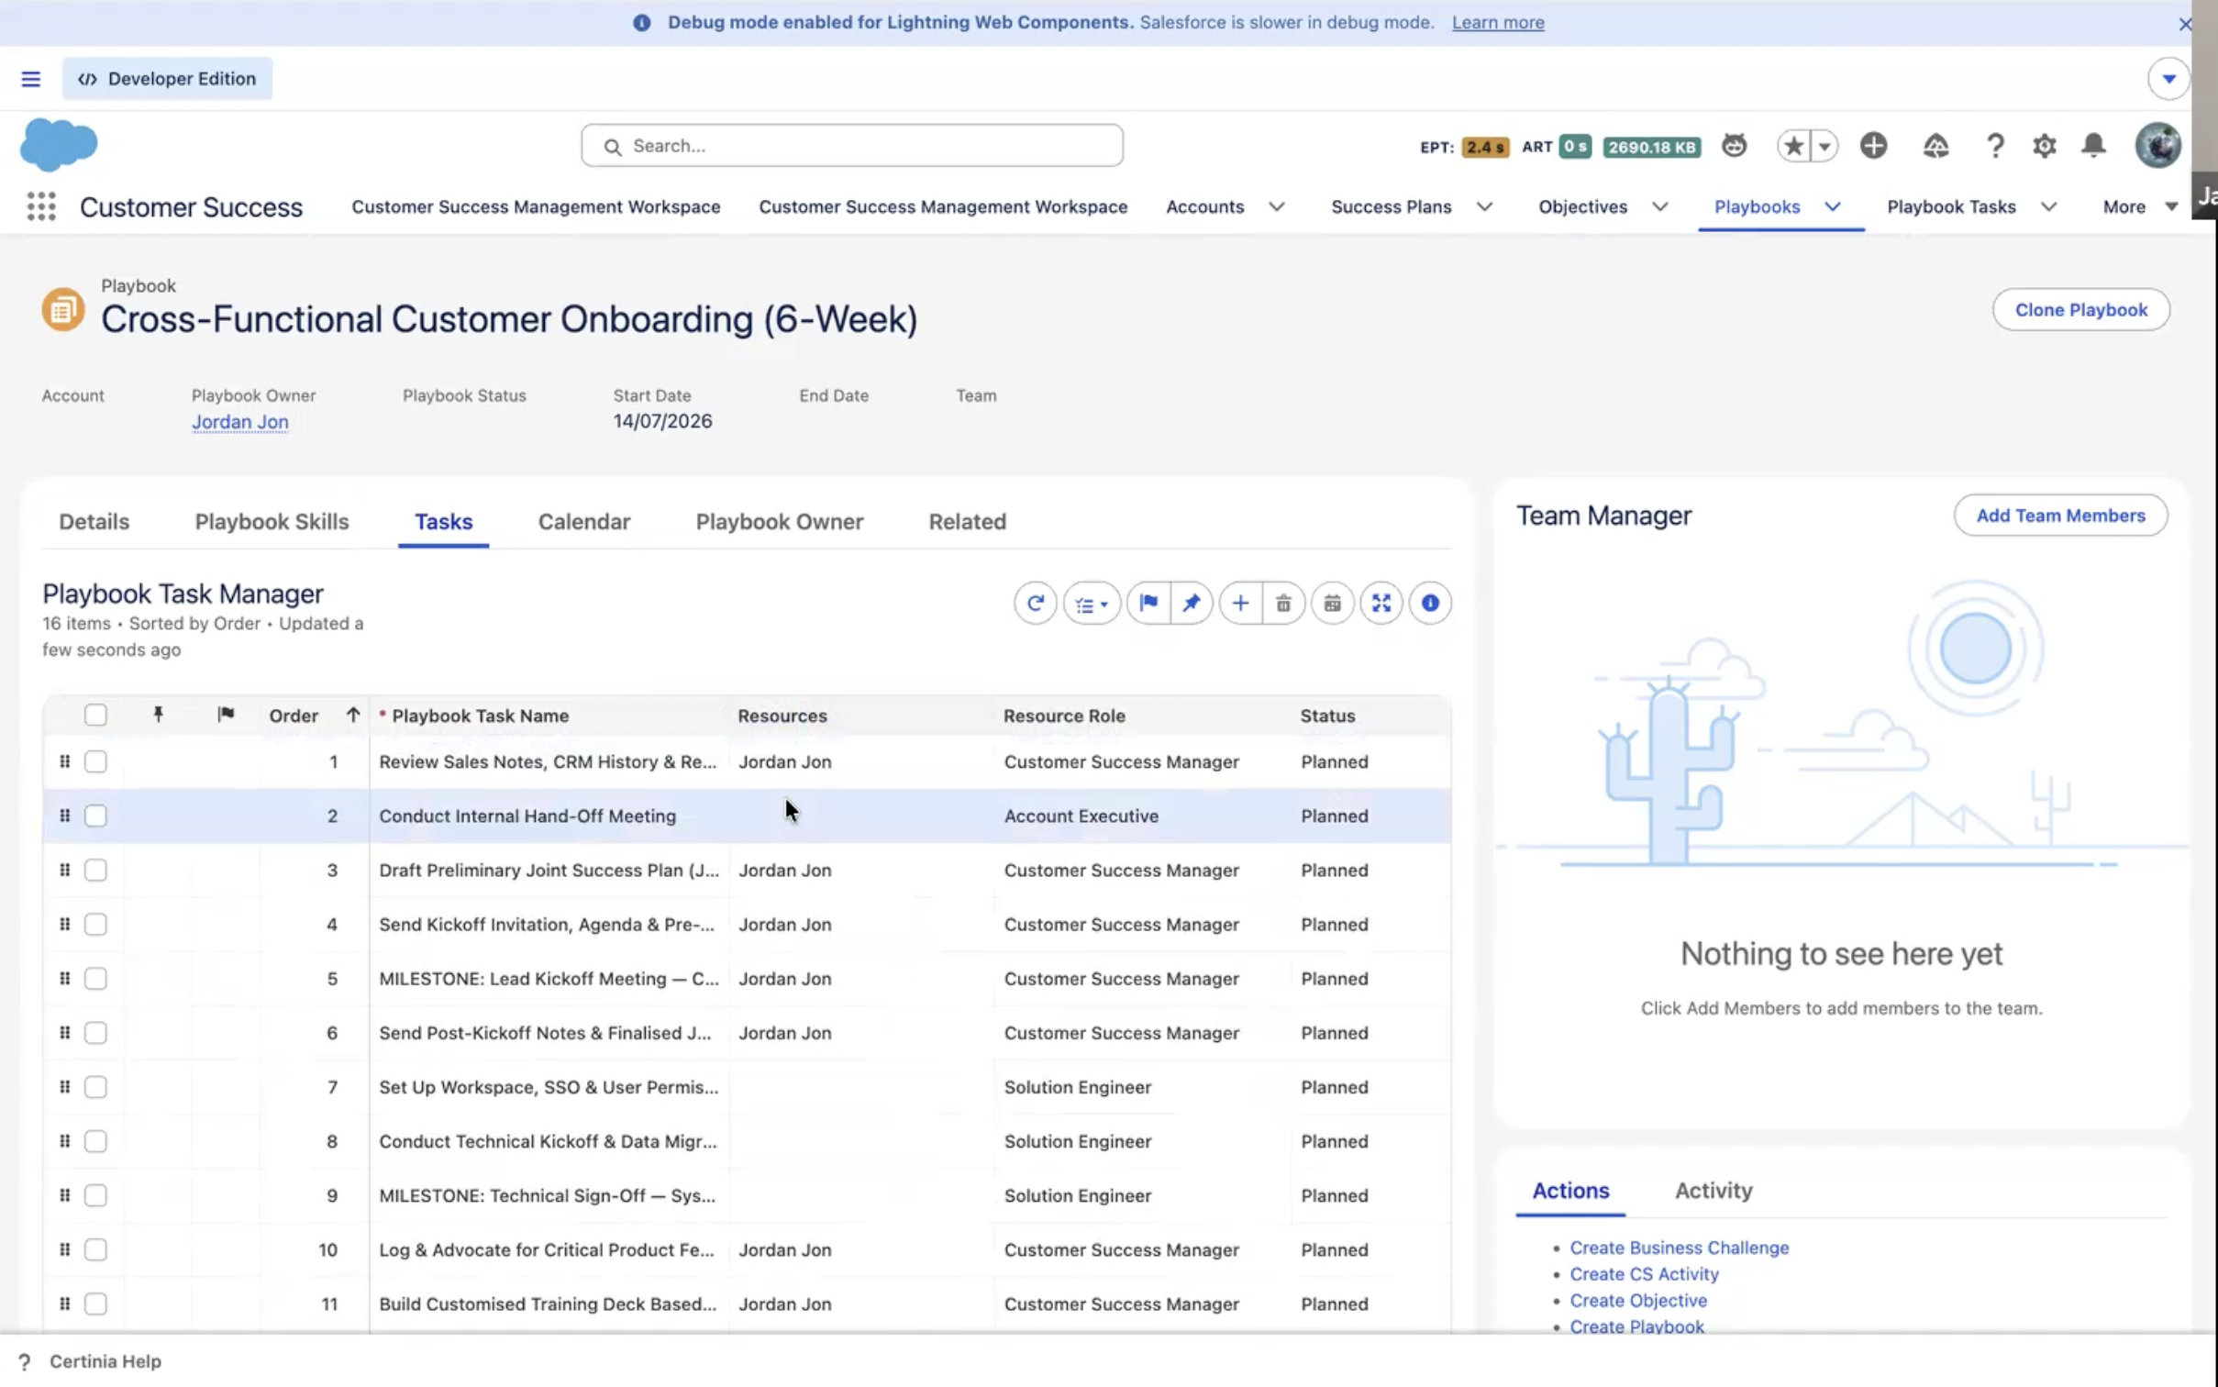Open the round dropdown button at top right

[x=2168, y=79]
